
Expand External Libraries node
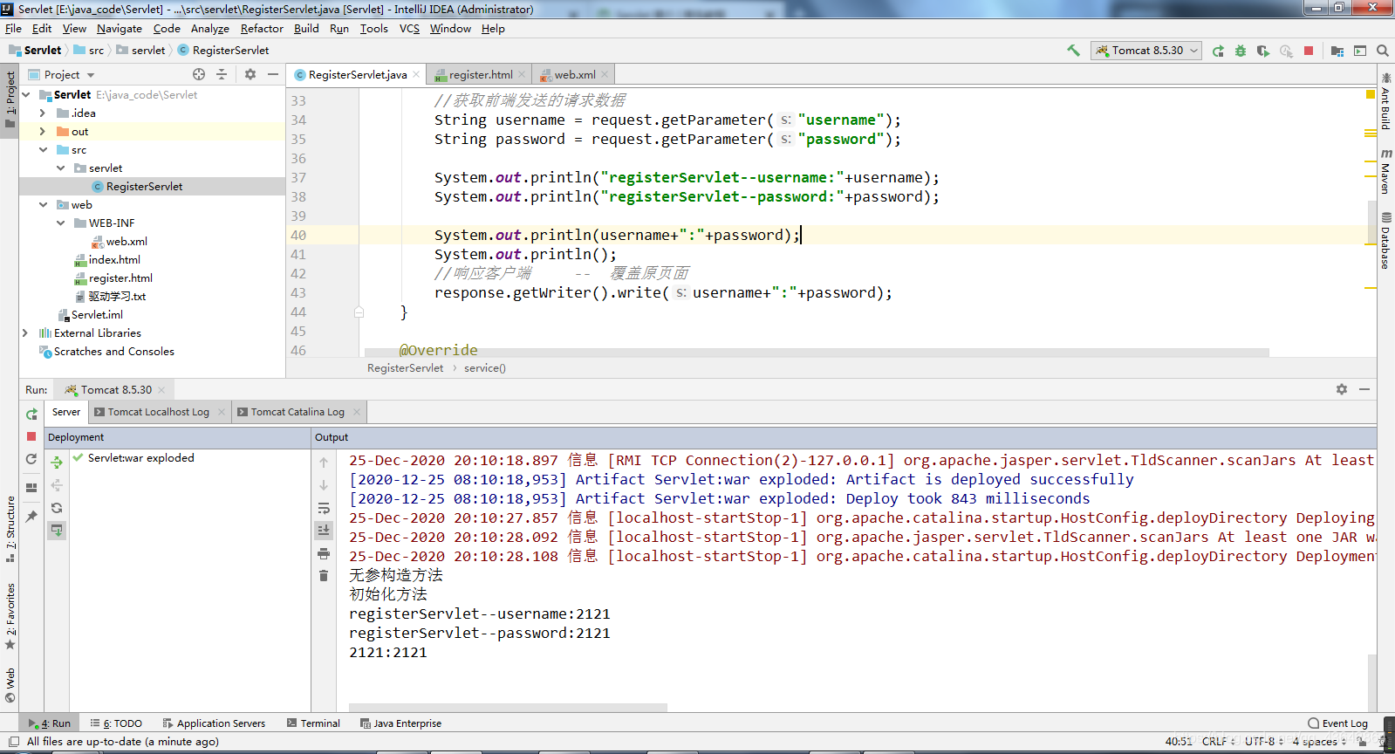coord(25,332)
